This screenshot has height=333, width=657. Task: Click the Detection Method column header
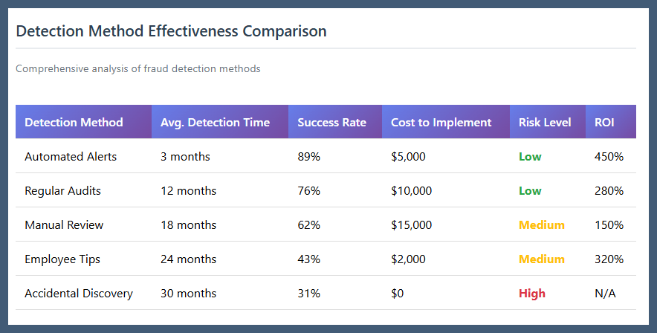(x=74, y=122)
